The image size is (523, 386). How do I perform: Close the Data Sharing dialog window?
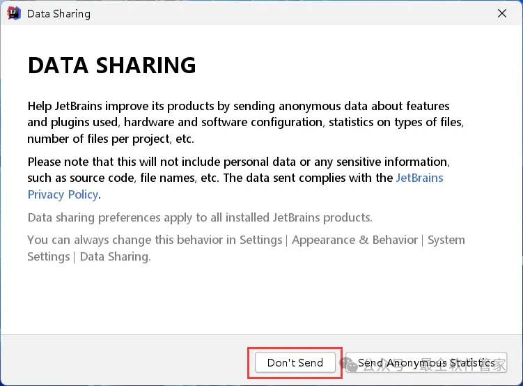[x=501, y=13]
